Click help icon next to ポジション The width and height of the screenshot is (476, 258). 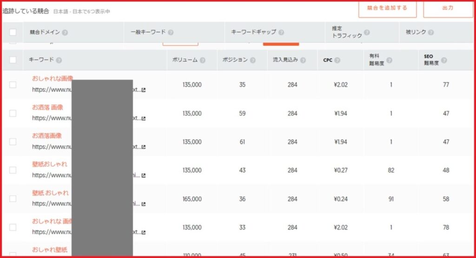tap(252, 60)
